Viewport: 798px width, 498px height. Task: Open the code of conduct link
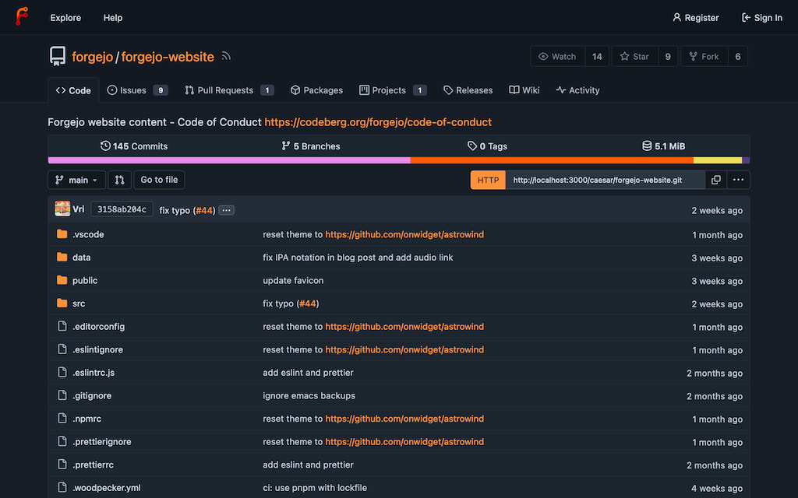point(378,122)
